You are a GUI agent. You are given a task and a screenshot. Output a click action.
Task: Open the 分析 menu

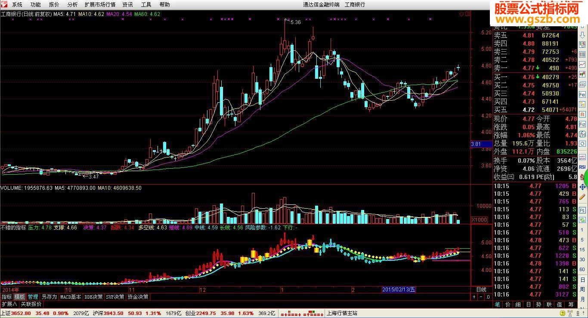tap(73, 4)
